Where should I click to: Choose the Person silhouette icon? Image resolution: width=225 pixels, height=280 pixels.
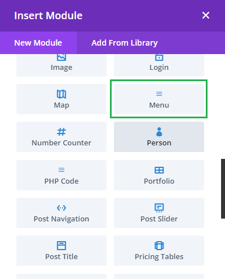point(159,132)
